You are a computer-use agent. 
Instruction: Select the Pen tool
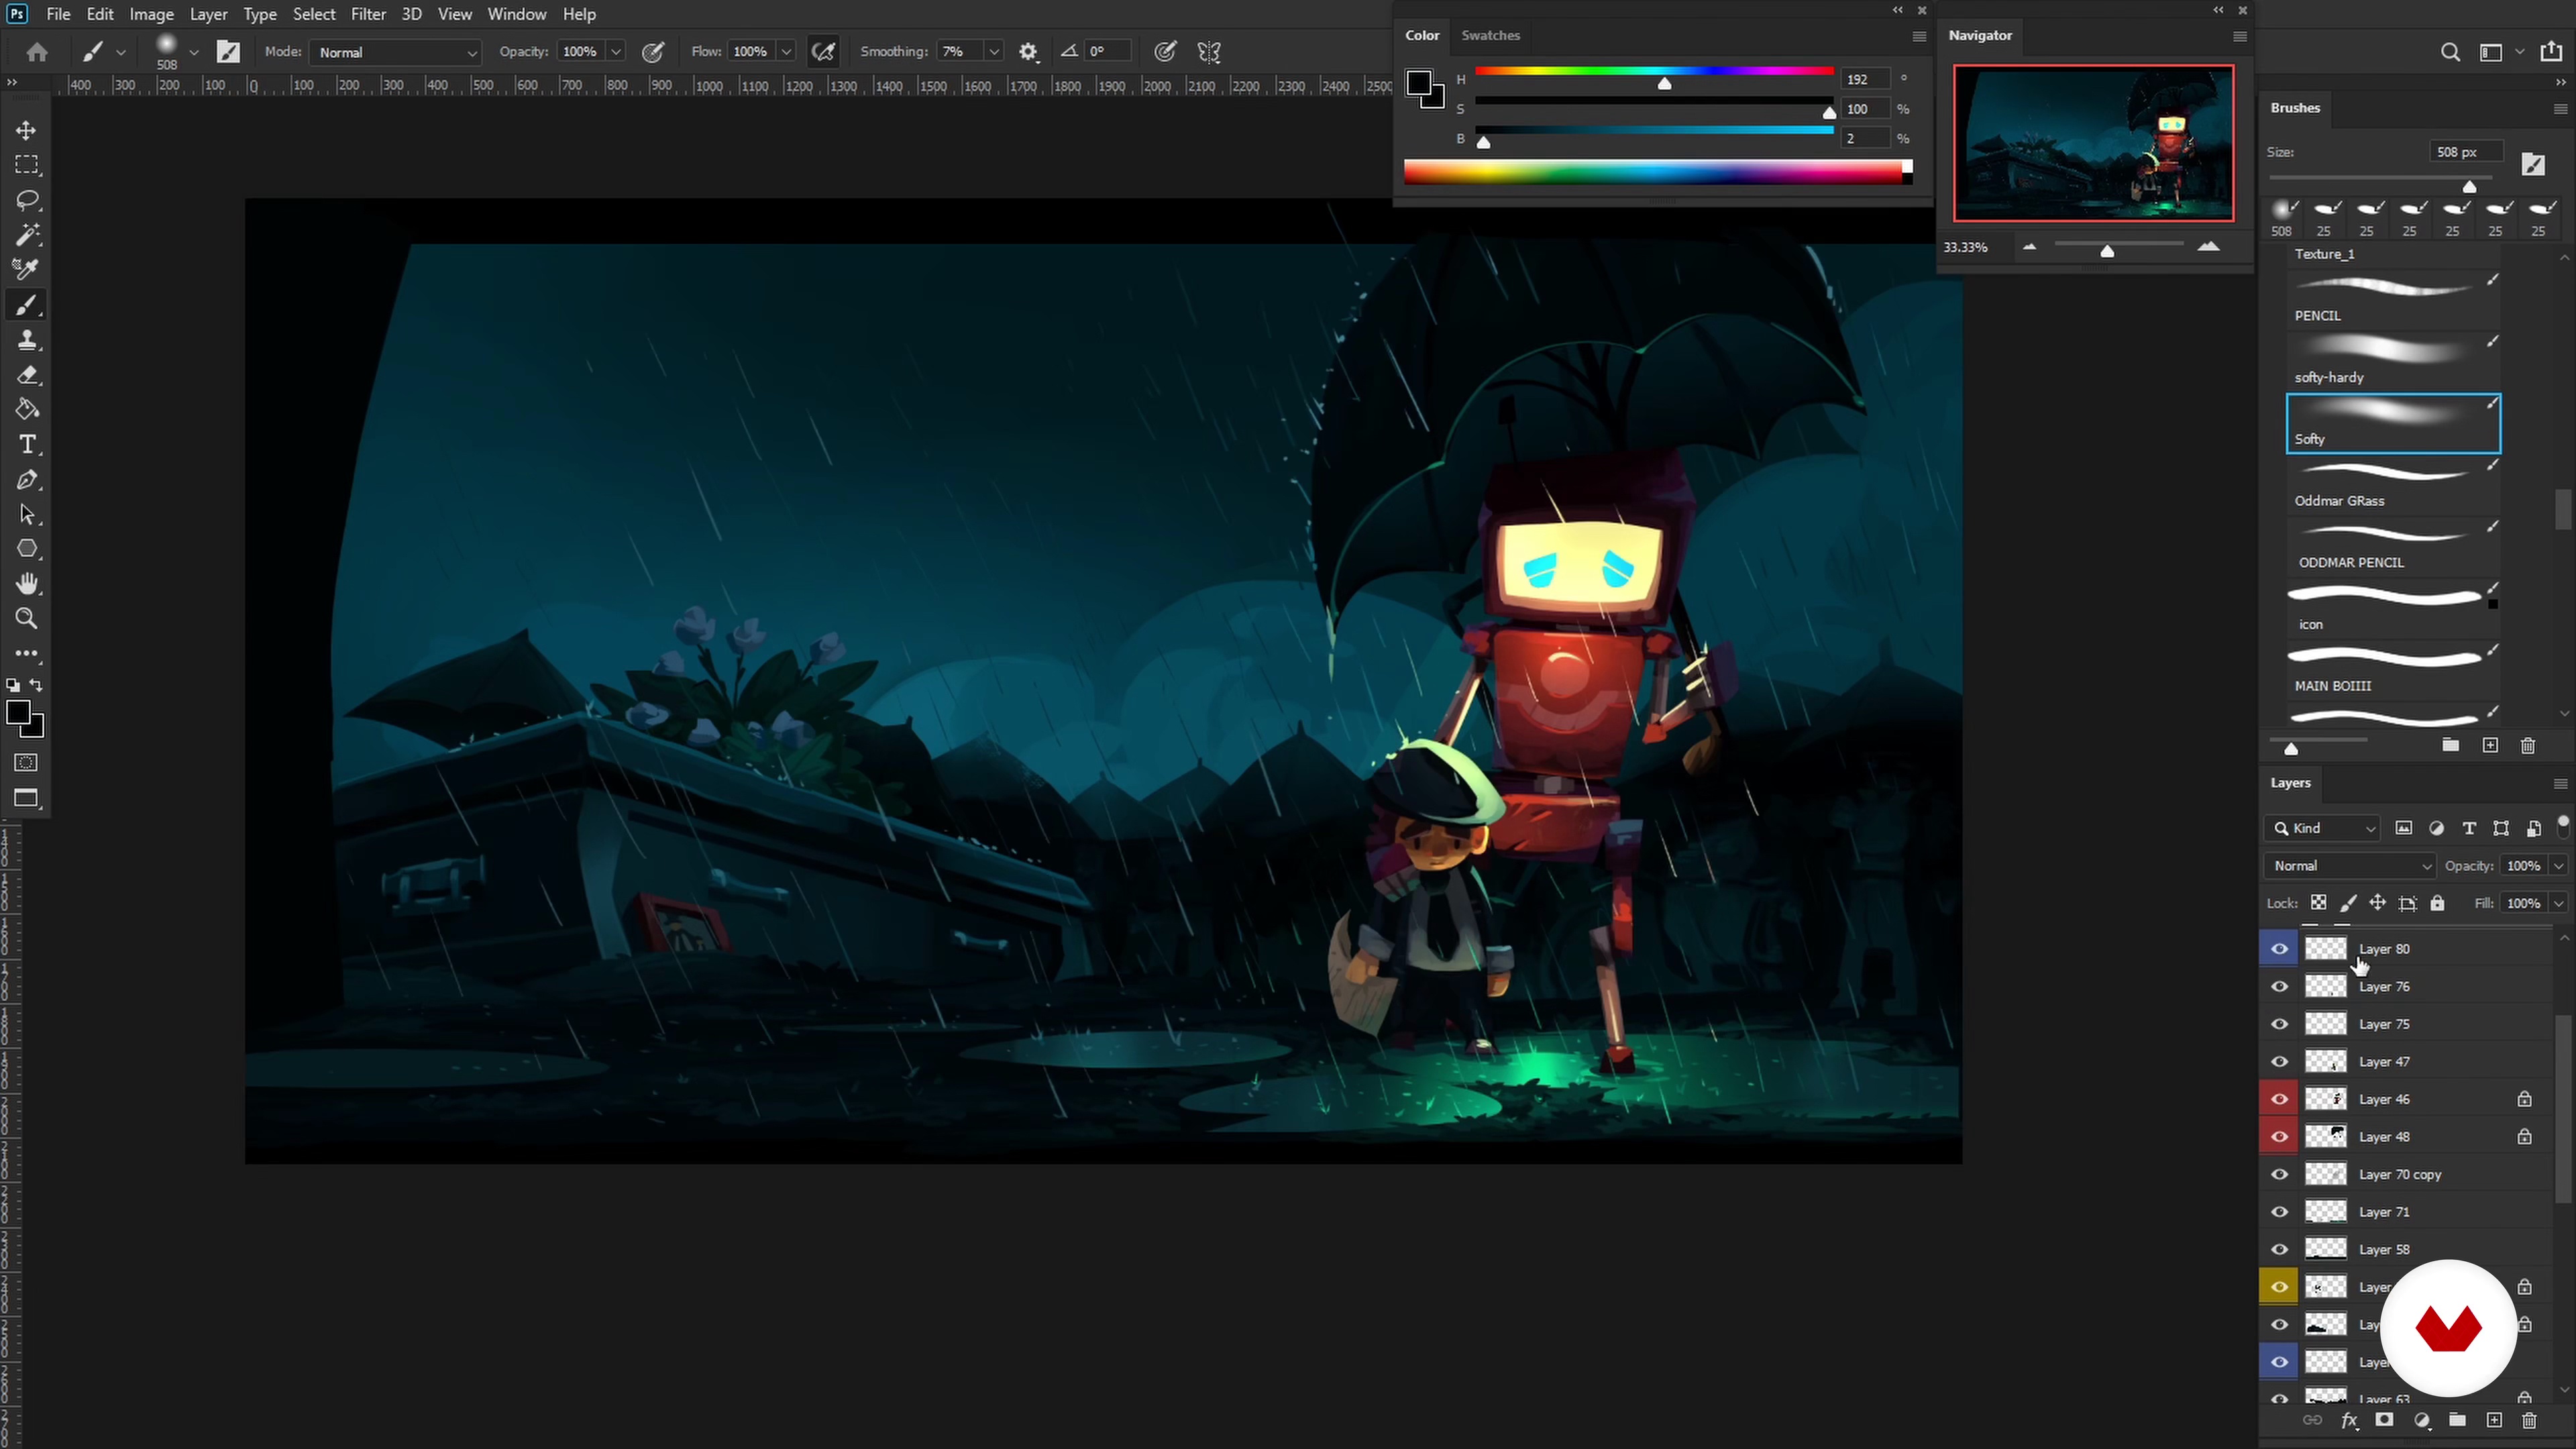[27, 480]
